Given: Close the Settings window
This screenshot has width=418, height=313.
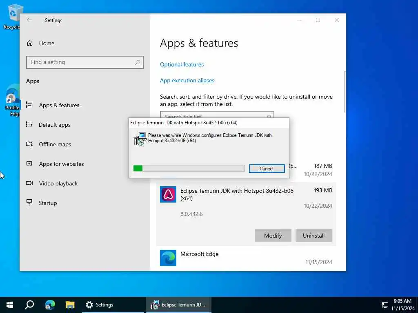Looking at the screenshot, I should 337,20.
